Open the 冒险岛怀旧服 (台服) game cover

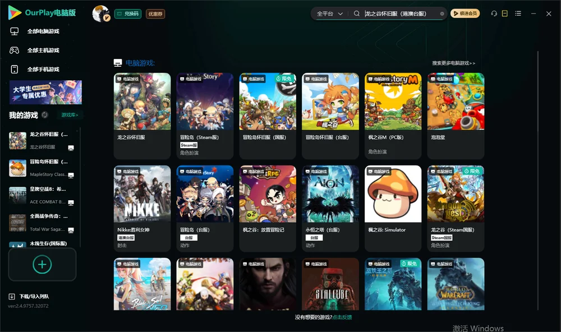[330, 102]
